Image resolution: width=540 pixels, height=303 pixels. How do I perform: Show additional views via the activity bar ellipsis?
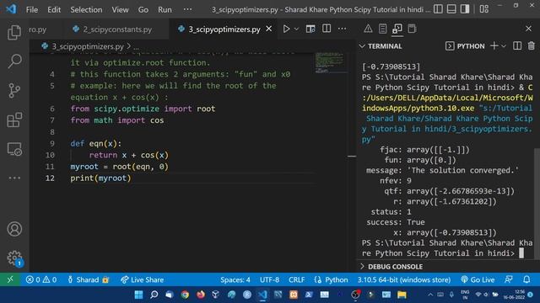click(x=14, y=178)
